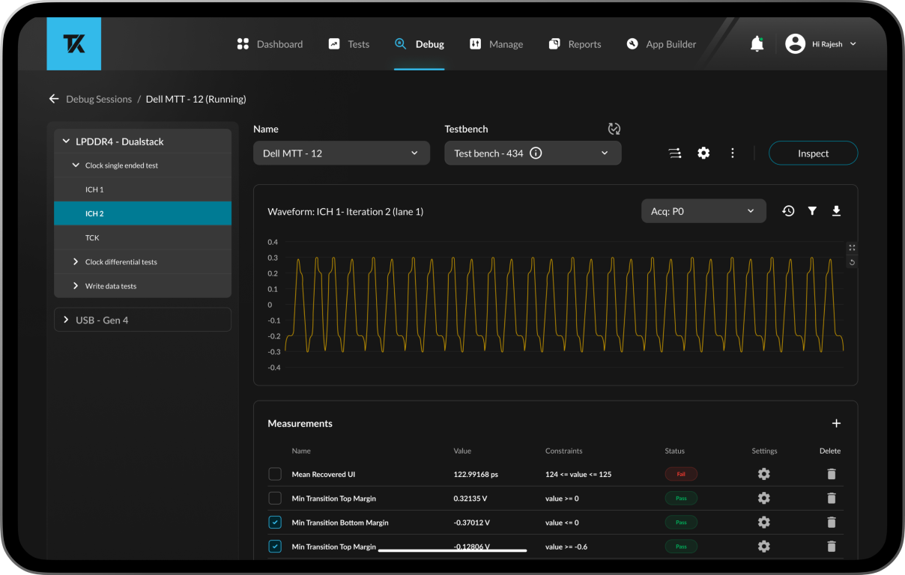Image resolution: width=905 pixels, height=575 pixels.
Task: Refresh the Testbench configuration
Action: point(614,128)
